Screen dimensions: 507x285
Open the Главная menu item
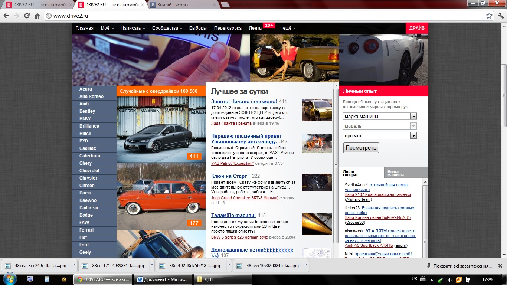[85, 28]
